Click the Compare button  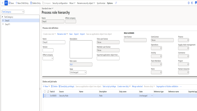click(x=46, y=3)
